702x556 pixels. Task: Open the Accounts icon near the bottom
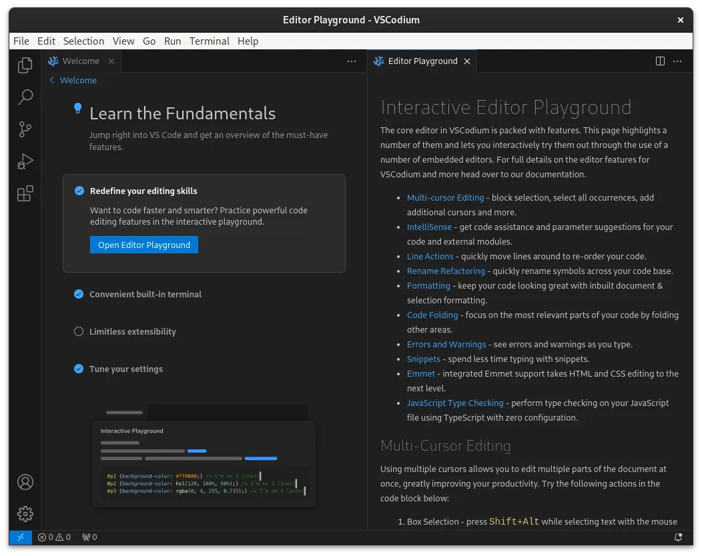25,481
